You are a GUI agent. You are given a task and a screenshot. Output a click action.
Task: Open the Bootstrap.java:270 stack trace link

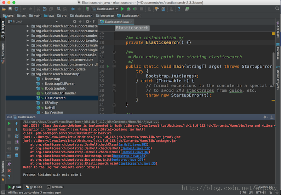click(x=127, y=160)
